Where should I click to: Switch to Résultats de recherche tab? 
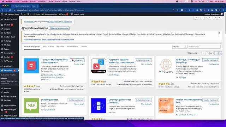click(32, 47)
